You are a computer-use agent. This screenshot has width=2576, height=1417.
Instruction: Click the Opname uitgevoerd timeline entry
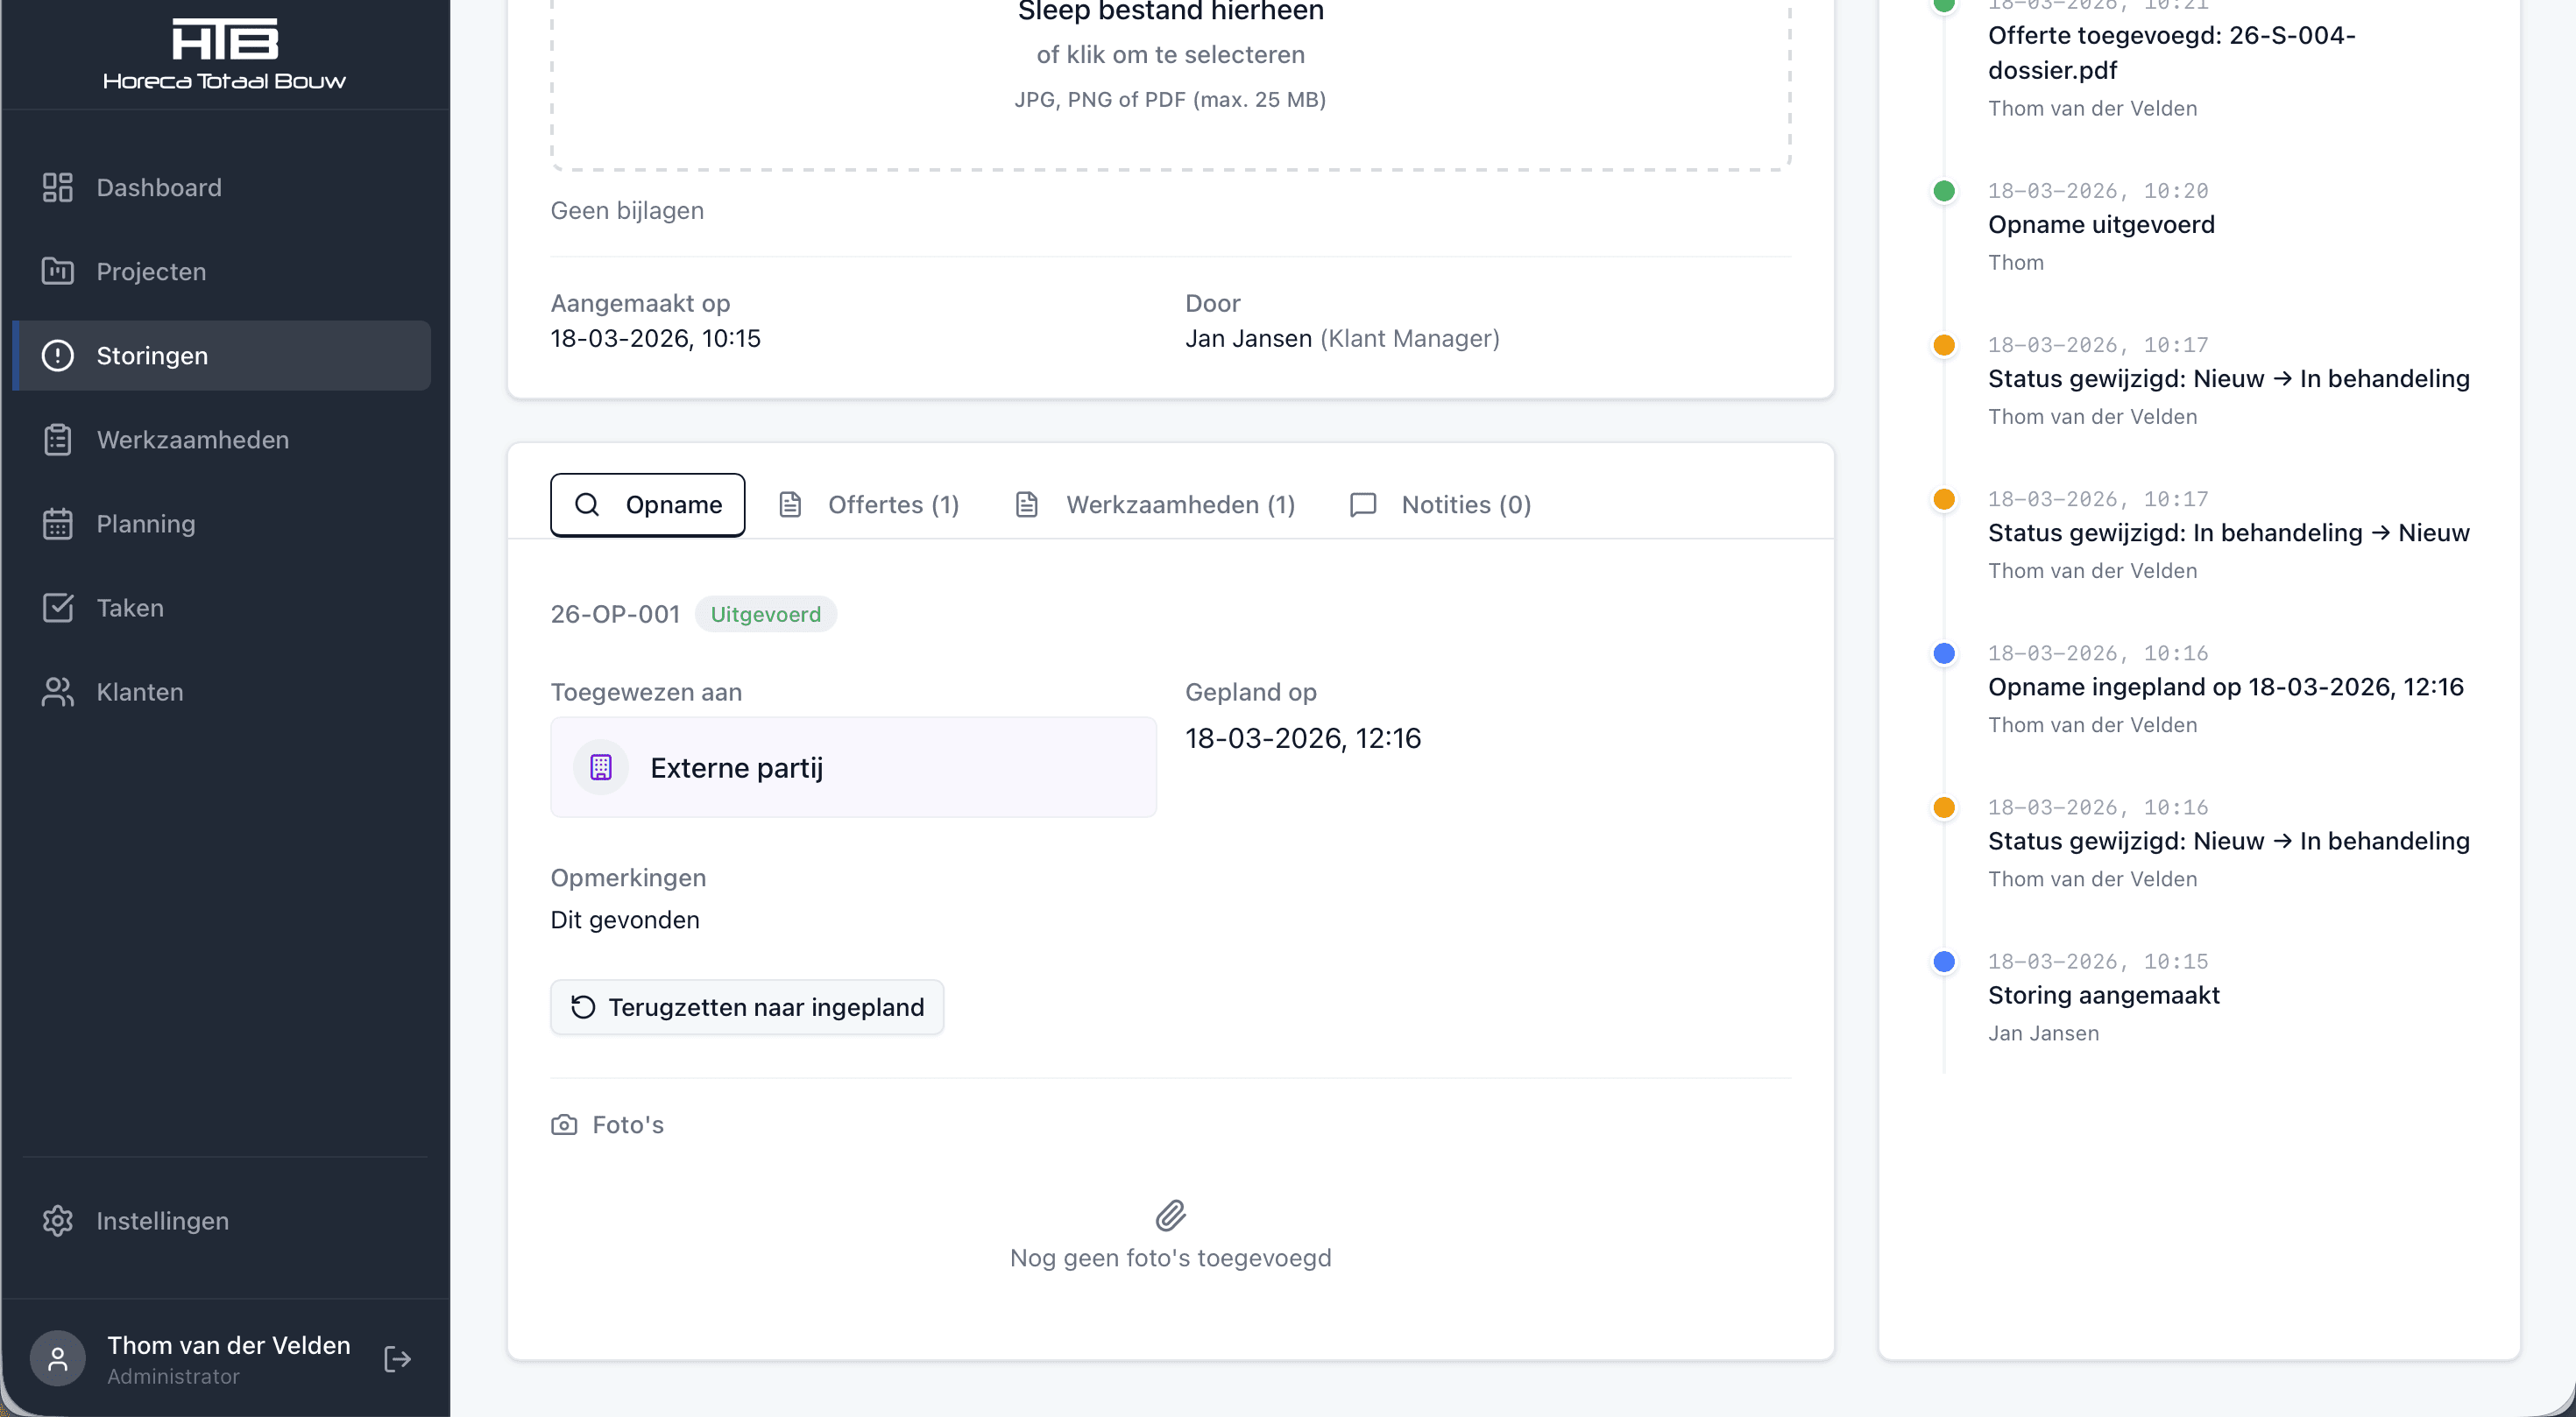2101,225
